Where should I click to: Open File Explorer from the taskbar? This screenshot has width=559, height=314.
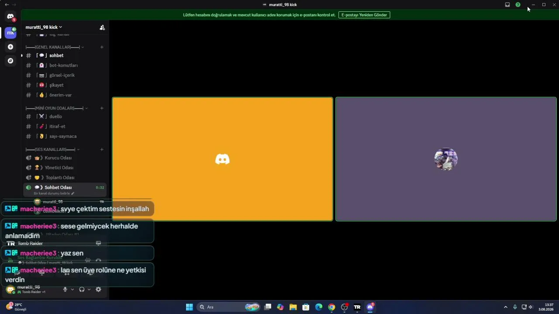point(293,307)
